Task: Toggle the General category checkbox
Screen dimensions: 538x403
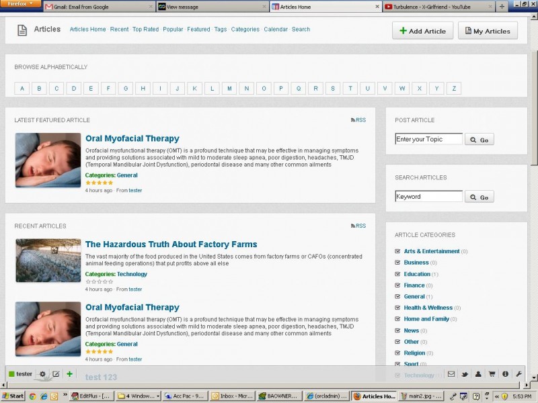Action: (397, 296)
